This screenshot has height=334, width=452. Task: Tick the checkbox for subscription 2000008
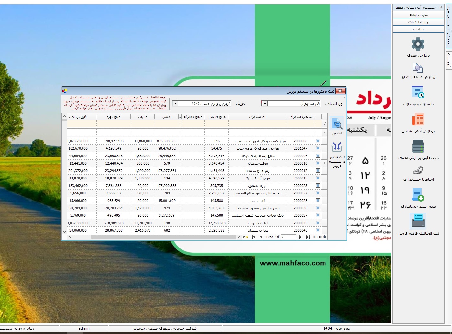[x=318, y=141]
